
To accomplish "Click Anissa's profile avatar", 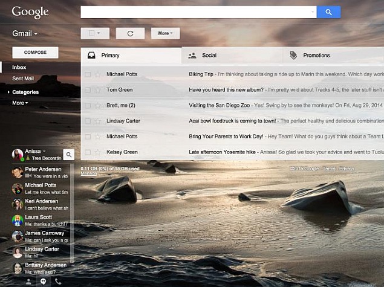I will point(18,155).
